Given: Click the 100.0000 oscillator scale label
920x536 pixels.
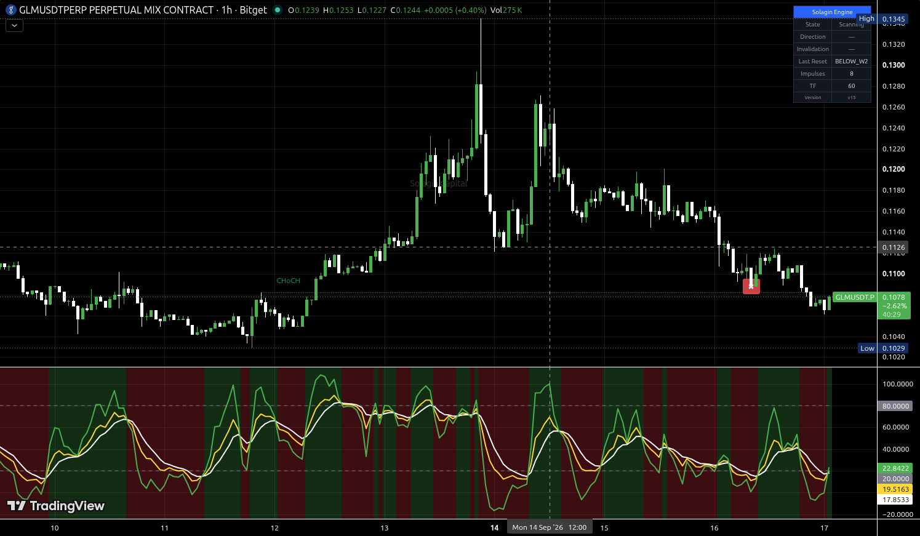Looking at the screenshot, I should [897, 384].
